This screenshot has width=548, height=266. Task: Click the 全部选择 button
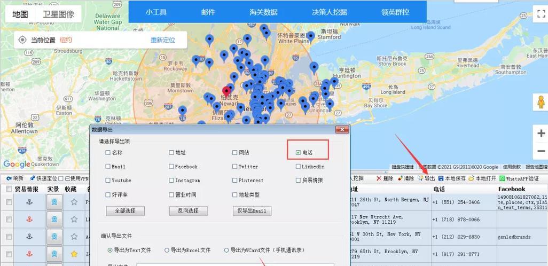(x=125, y=211)
